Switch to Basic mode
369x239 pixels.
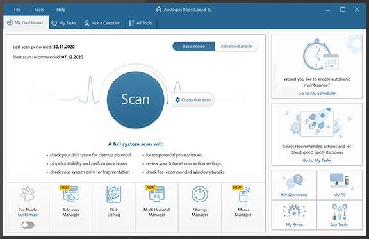(193, 46)
